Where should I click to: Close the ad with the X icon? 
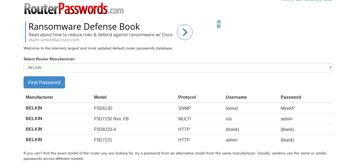[219, 22]
